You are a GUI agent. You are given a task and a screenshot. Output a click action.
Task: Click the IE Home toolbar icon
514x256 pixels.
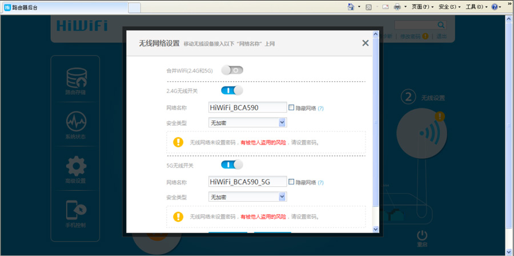point(351,6)
